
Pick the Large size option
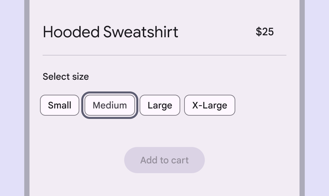(160, 105)
